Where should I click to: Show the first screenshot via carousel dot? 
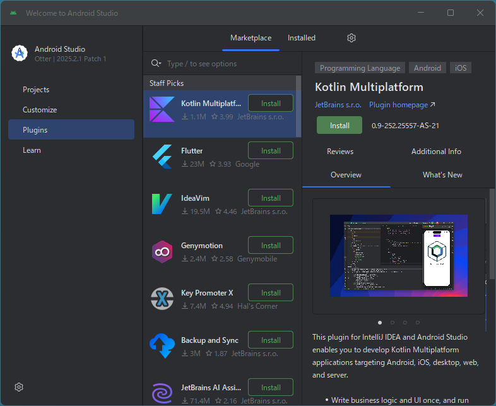(x=380, y=323)
